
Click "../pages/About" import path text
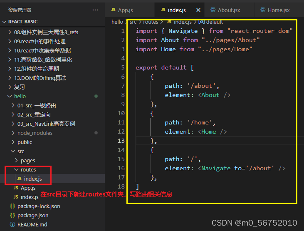(x=230, y=40)
